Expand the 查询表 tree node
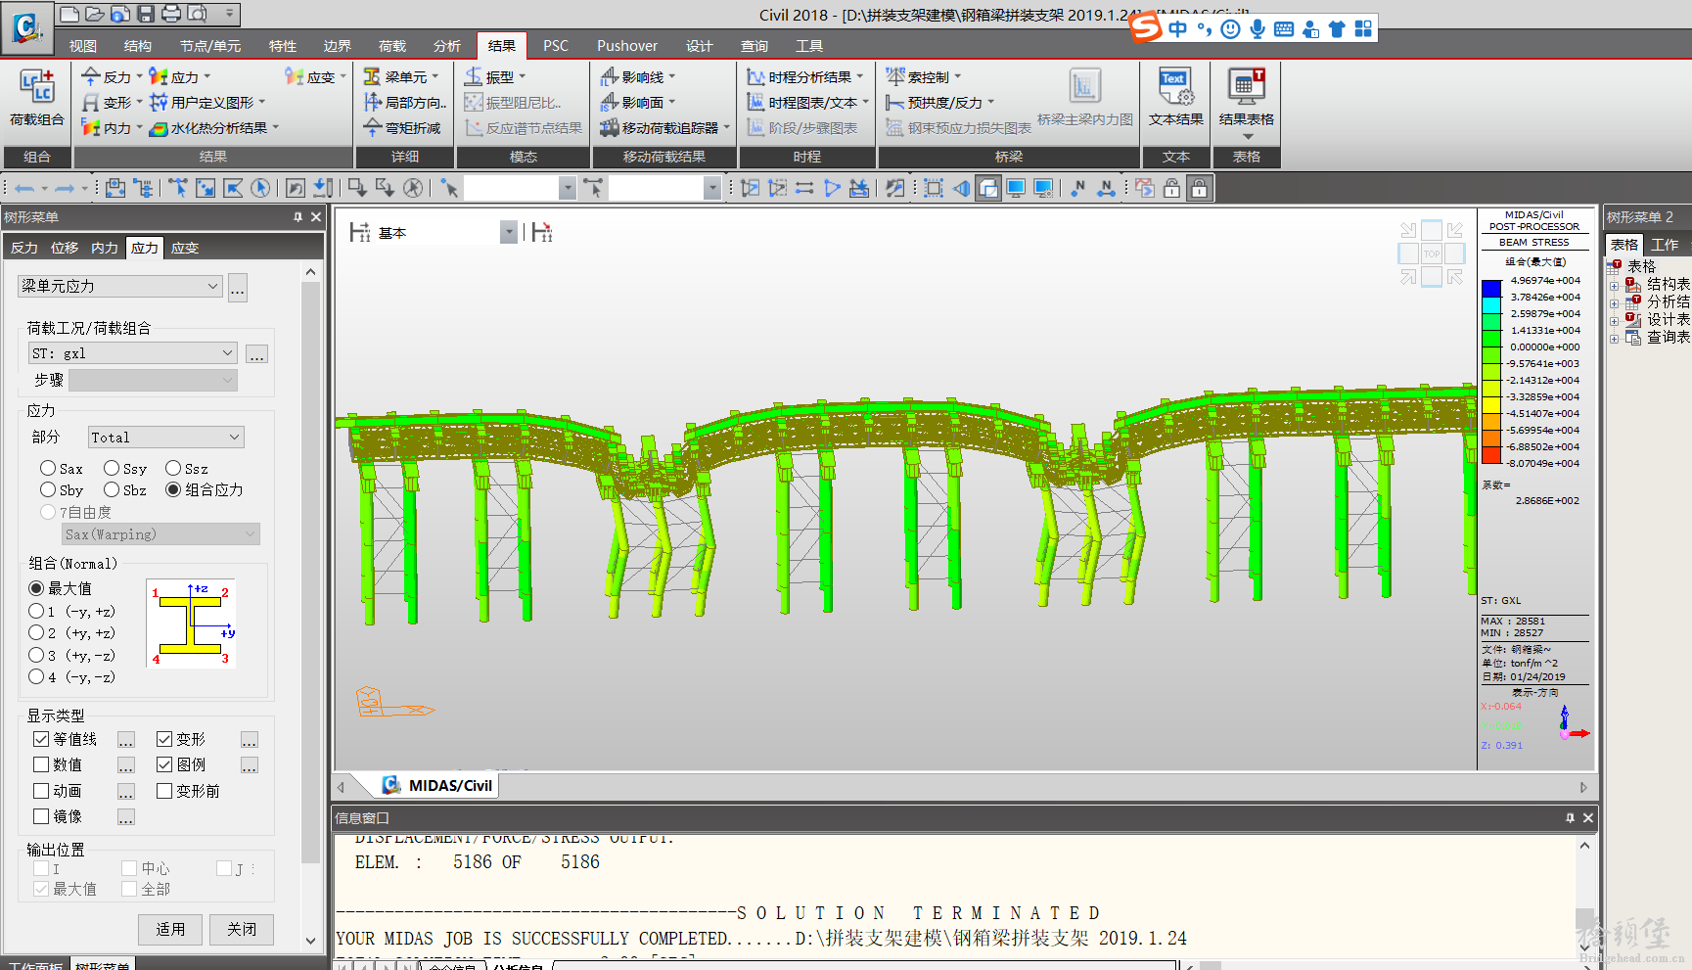The height and width of the screenshot is (970, 1692). (x=1614, y=339)
